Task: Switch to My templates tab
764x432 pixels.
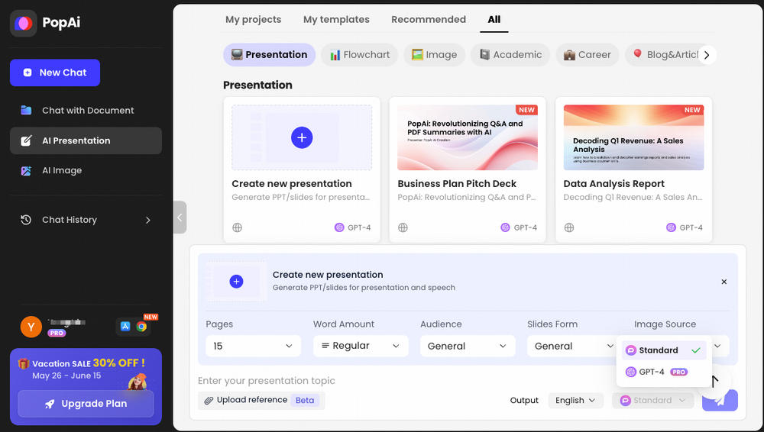Action: 336,20
